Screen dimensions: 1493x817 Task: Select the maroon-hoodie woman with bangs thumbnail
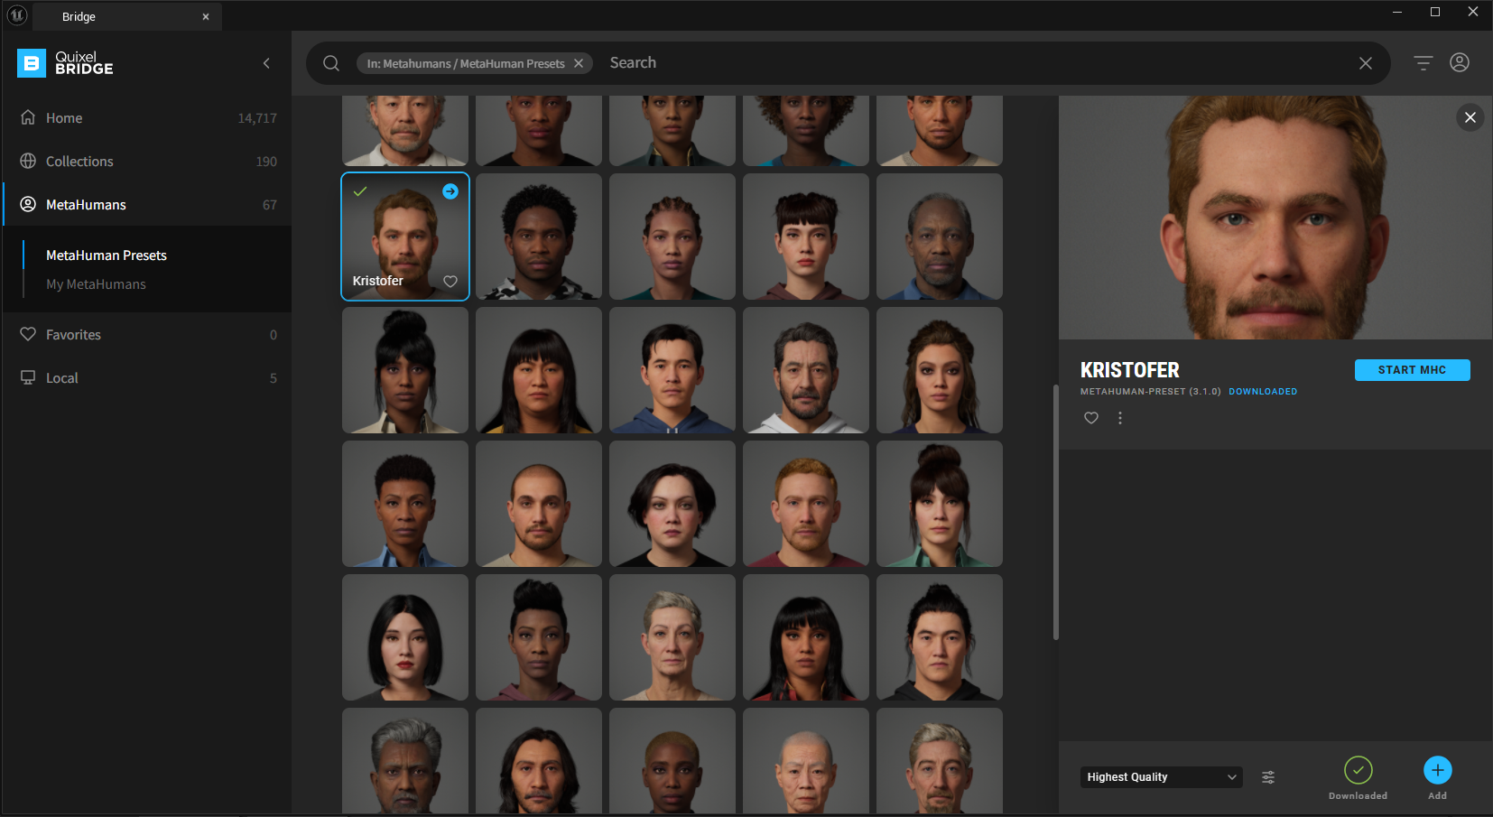[x=806, y=237]
